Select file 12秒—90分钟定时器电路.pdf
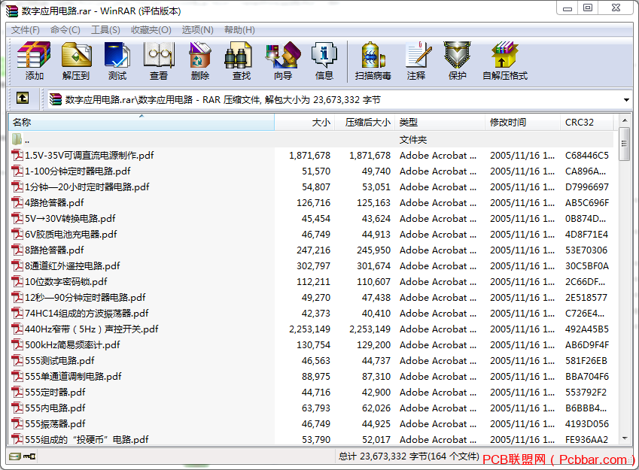 pos(85,297)
